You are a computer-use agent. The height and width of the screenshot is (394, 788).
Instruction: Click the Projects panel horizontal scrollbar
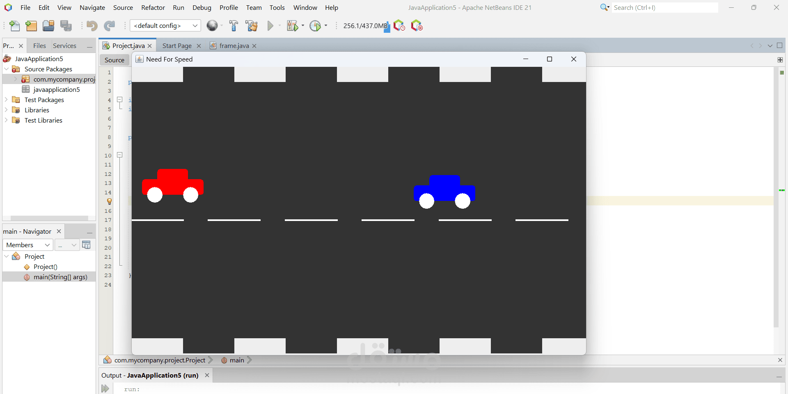point(49,218)
